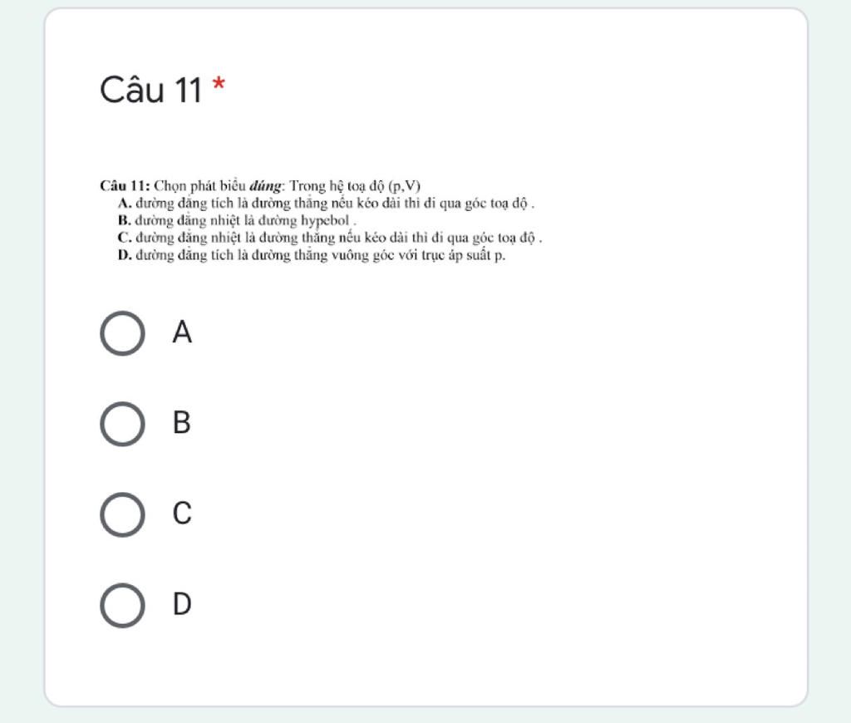Click the bold "Câu 11:" prefix in image
851x723 pixels.
click(x=125, y=186)
